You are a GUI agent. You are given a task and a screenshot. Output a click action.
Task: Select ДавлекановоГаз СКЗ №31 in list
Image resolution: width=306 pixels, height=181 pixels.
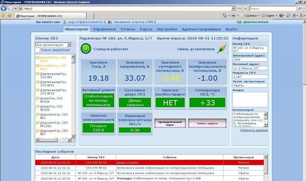pos(53,84)
